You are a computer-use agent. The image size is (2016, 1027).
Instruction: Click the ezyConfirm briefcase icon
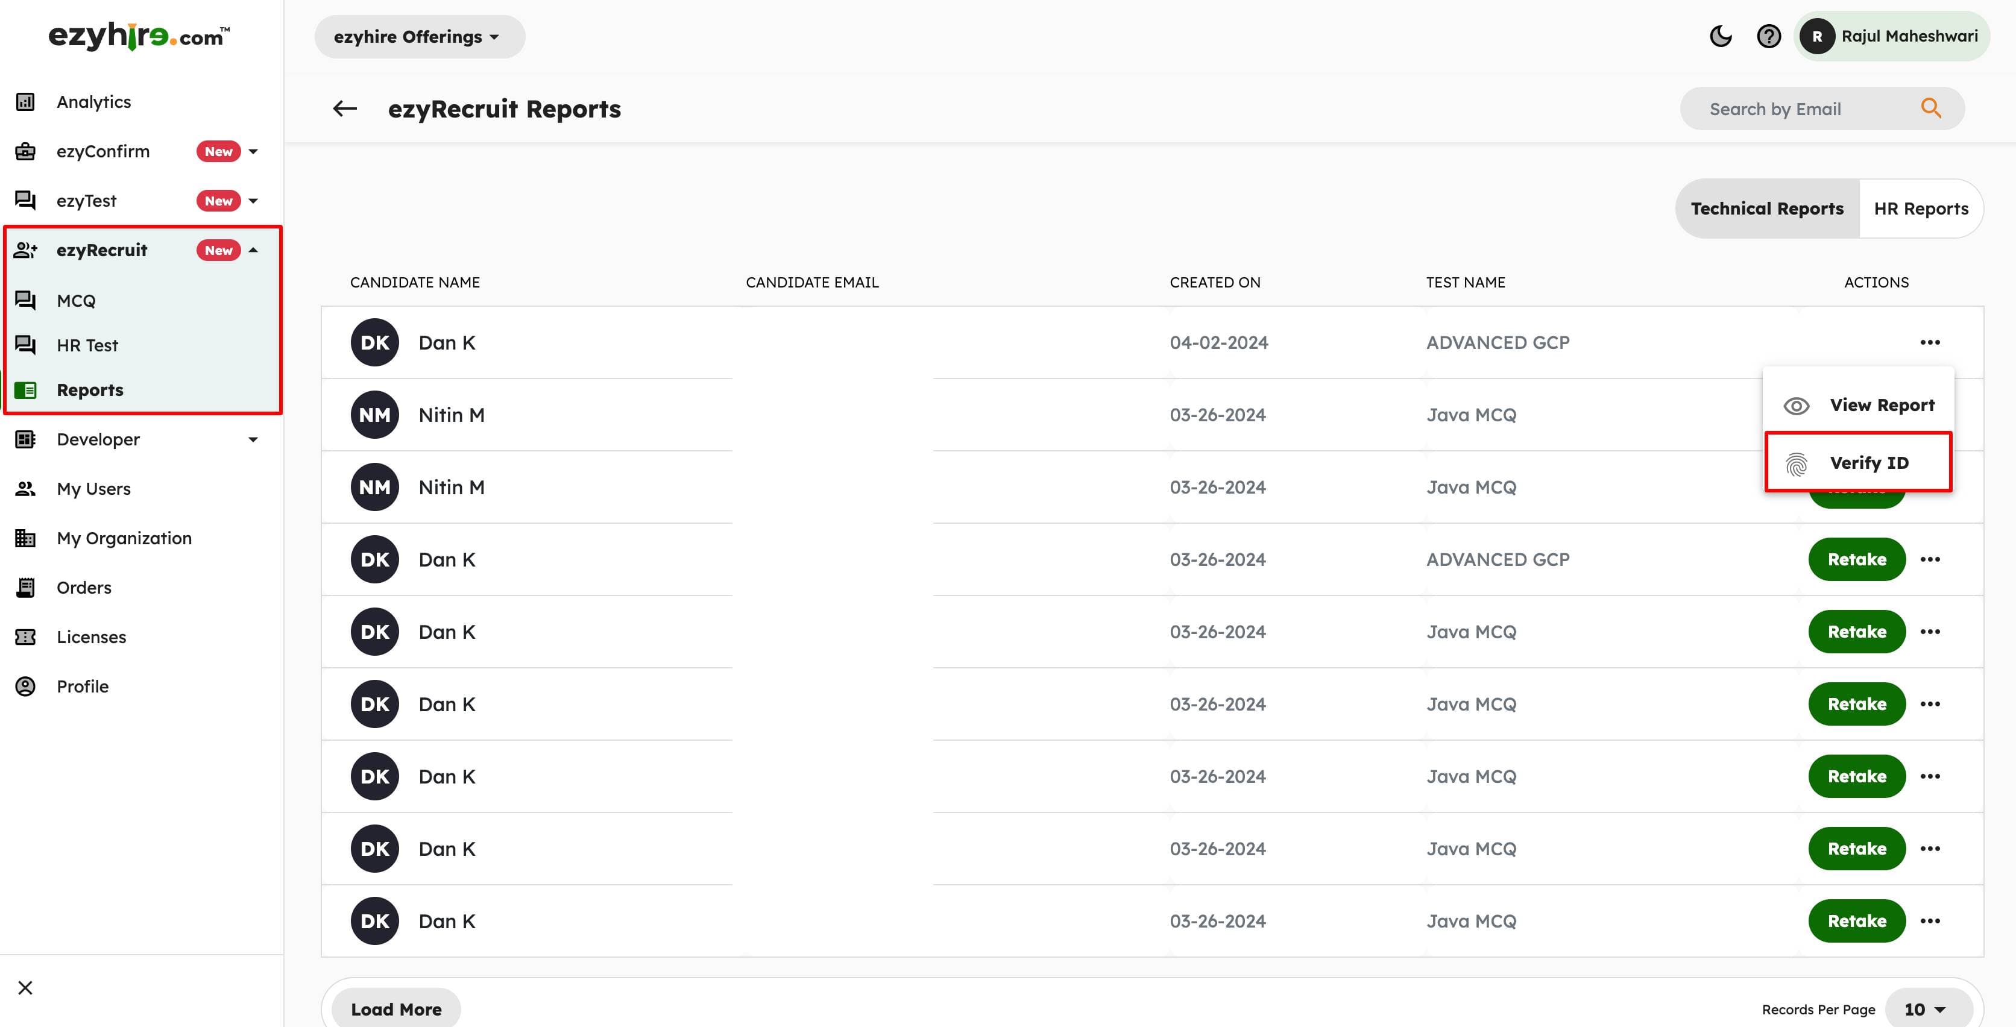[25, 151]
